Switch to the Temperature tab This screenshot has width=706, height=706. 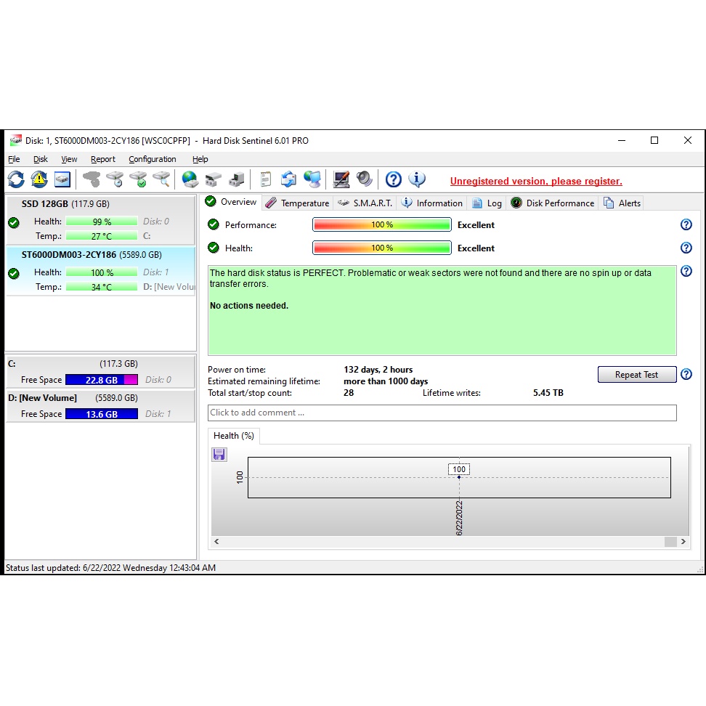(297, 203)
